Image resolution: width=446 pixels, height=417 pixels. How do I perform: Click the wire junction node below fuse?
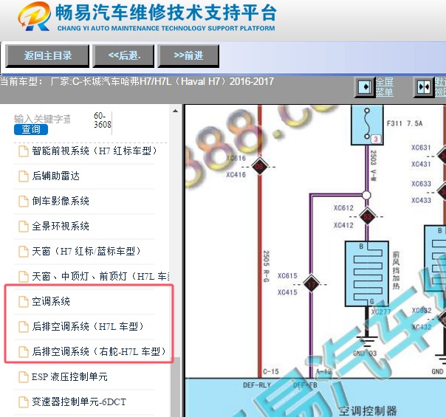click(367, 196)
